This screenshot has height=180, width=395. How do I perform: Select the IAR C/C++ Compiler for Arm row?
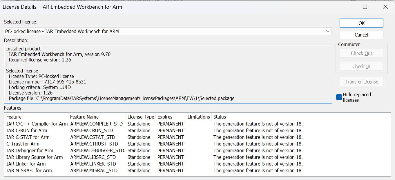click(37, 124)
